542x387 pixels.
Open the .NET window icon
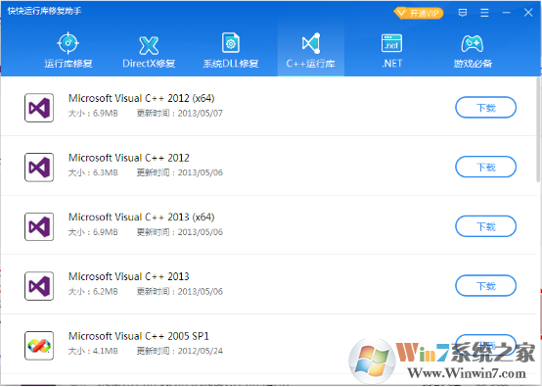pyautogui.click(x=391, y=43)
